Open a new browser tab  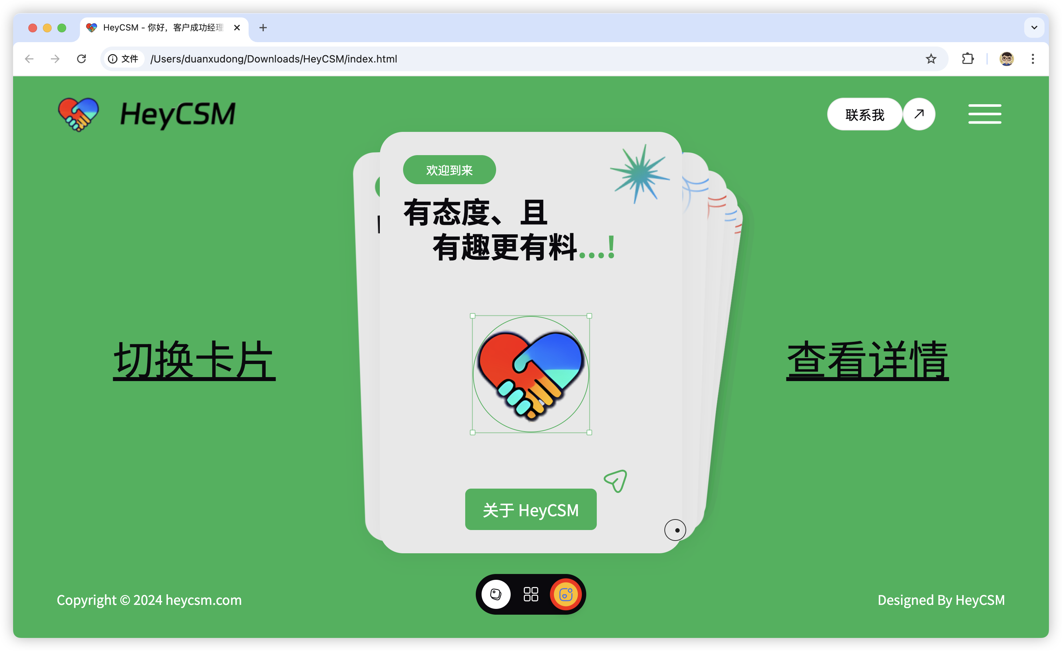(263, 28)
